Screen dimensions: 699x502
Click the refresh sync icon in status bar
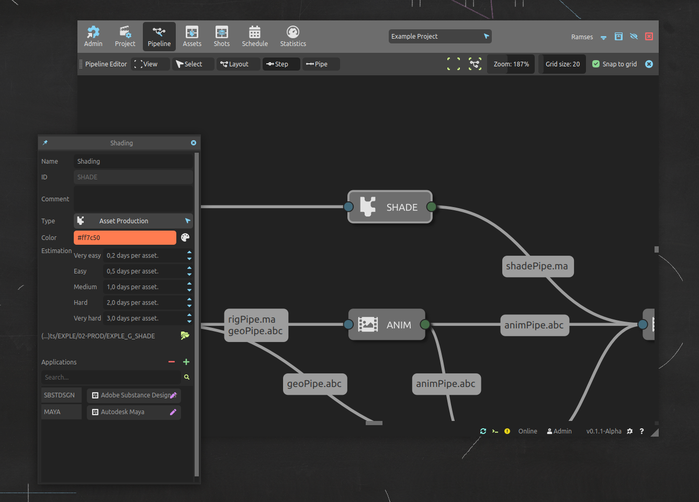point(483,431)
